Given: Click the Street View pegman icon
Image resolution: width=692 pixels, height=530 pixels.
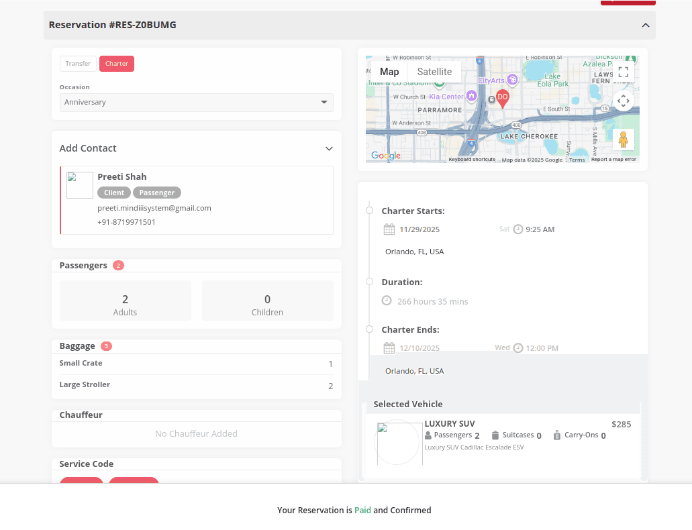Looking at the screenshot, I should [623, 140].
